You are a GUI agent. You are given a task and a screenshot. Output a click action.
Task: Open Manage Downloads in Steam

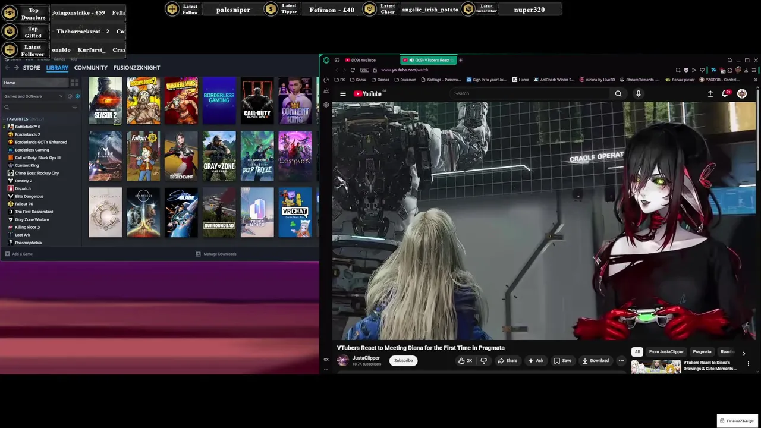pyautogui.click(x=216, y=254)
